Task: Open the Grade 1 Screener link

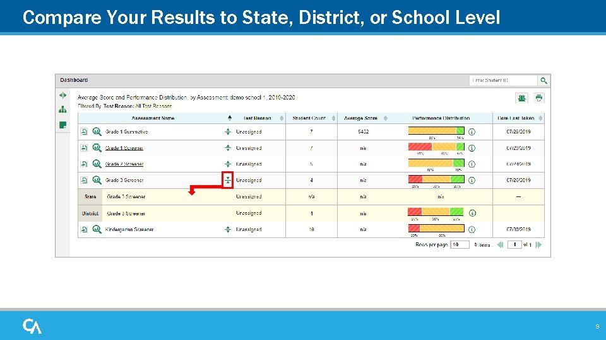Action: (x=124, y=148)
